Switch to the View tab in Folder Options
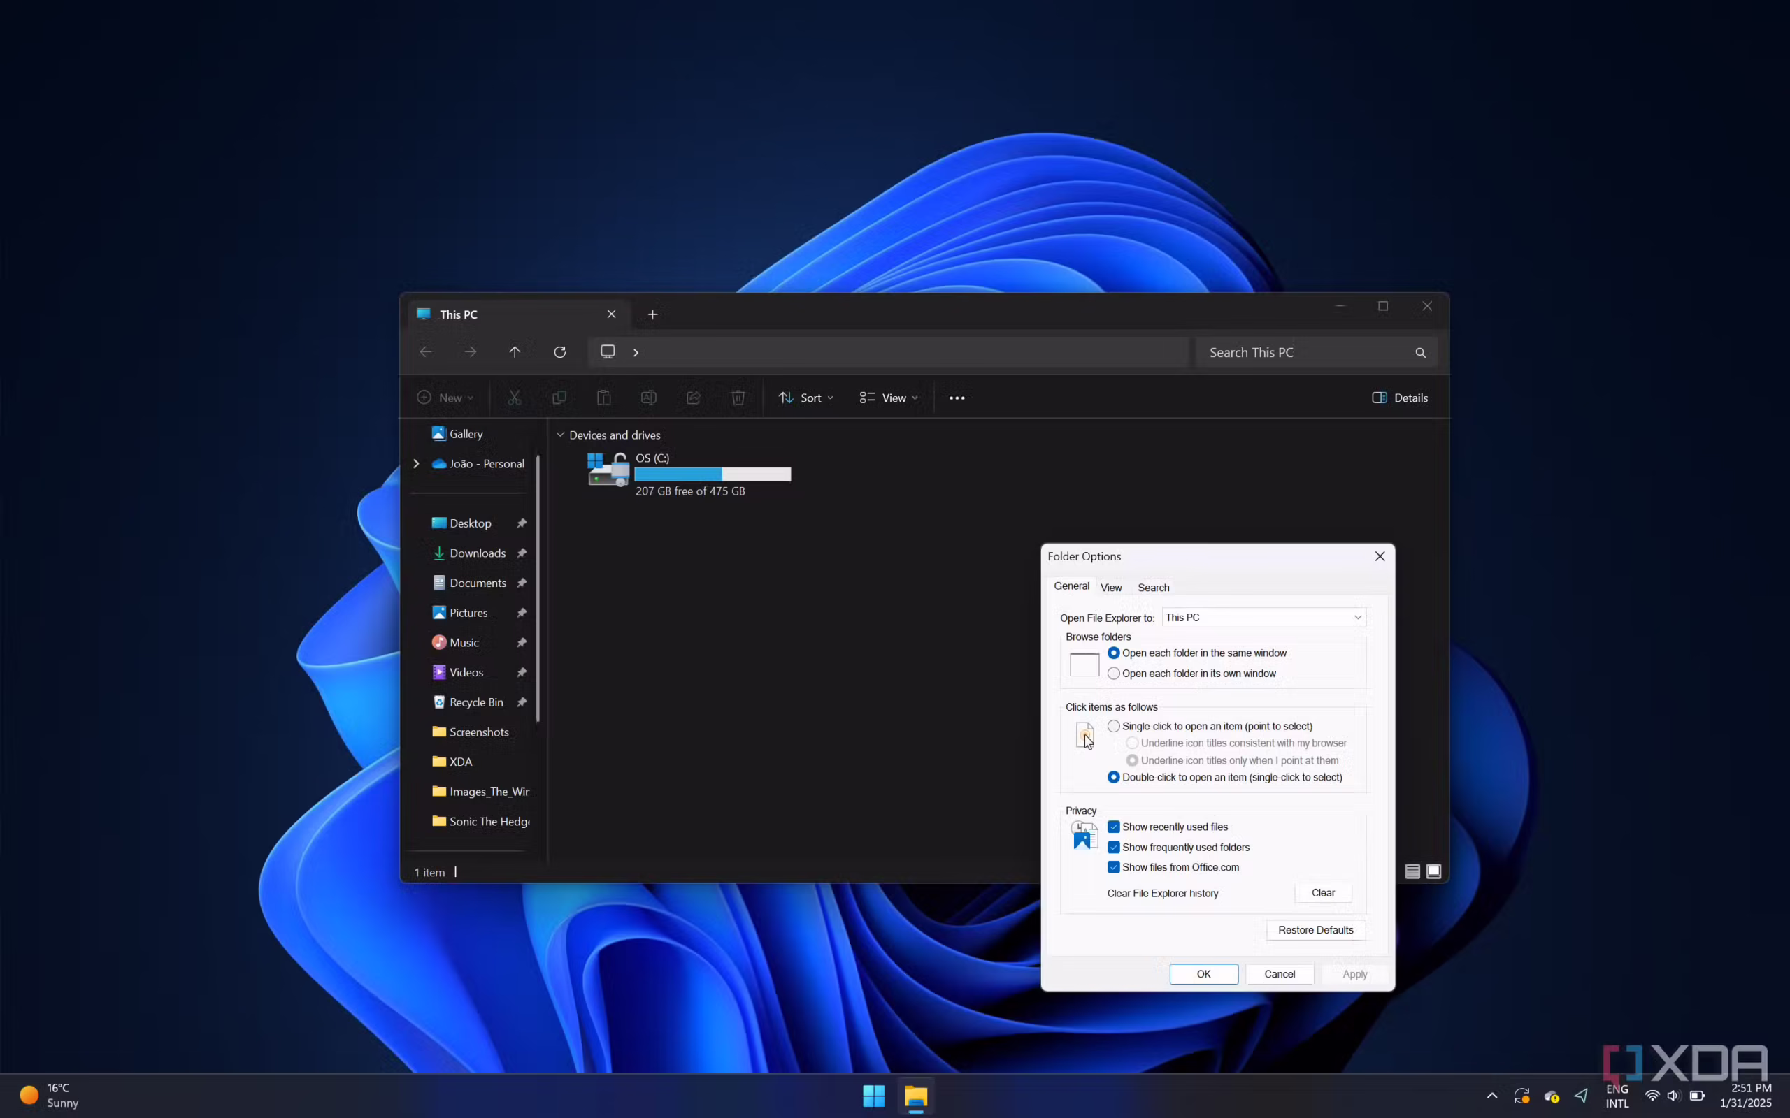This screenshot has height=1118, width=1790. [x=1110, y=586]
